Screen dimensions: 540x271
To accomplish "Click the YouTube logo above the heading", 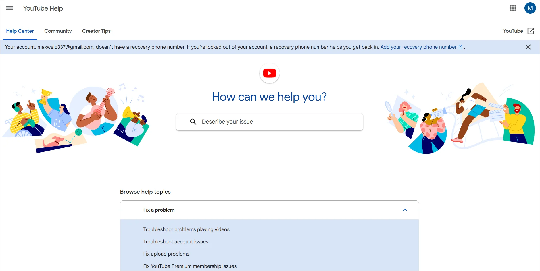I will click(270, 73).
